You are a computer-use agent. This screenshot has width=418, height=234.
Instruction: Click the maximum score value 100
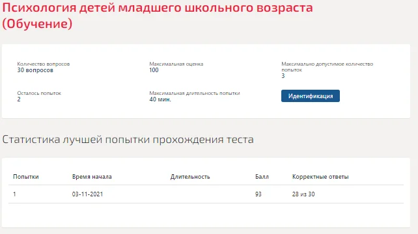coord(154,70)
